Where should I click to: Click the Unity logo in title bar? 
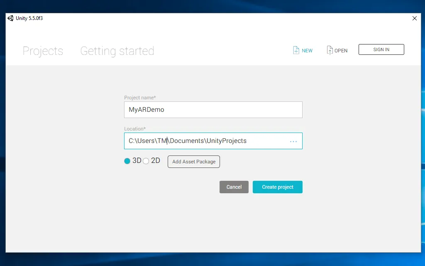10,18
